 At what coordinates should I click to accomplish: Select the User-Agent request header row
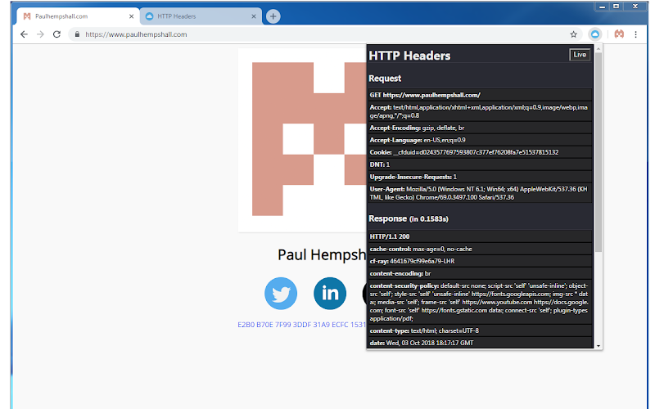coord(480,194)
